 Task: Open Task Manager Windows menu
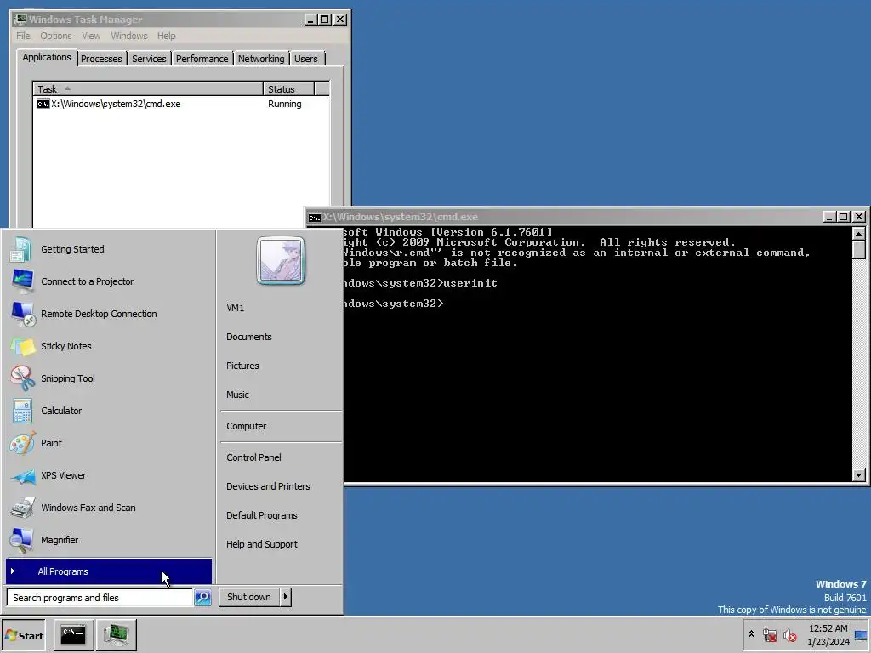click(129, 36)
